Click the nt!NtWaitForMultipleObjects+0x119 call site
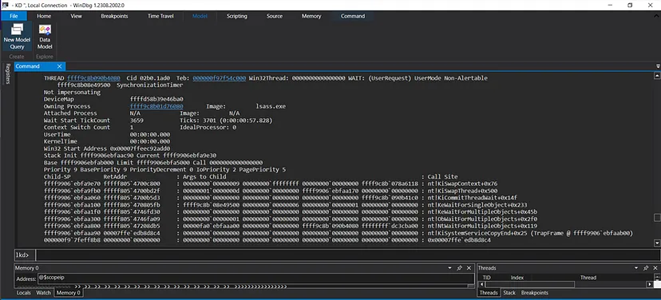661x300 pixels. 482,227
